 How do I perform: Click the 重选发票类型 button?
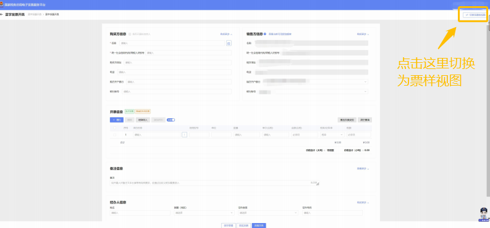pyautogui.click(x=347, y=120)
